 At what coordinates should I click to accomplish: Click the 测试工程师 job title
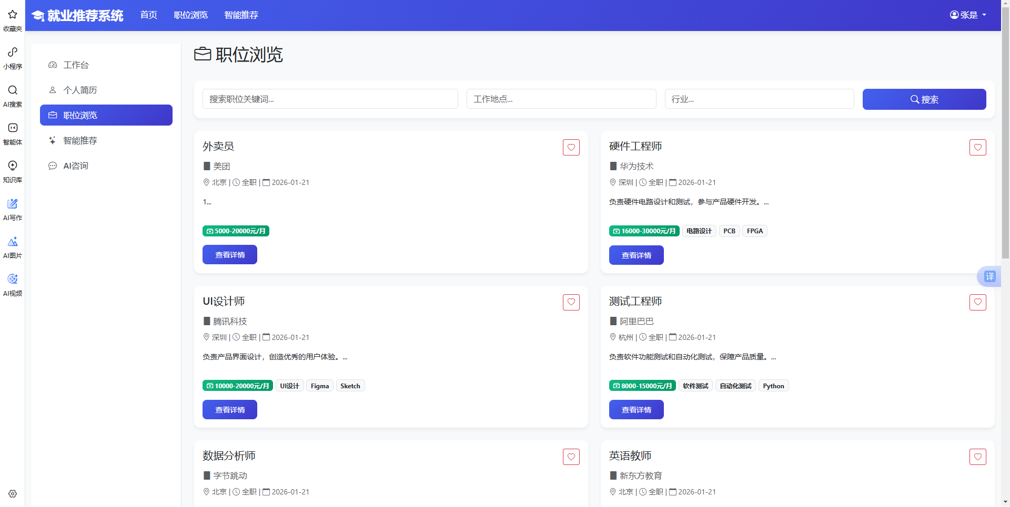tap(635, 302)
